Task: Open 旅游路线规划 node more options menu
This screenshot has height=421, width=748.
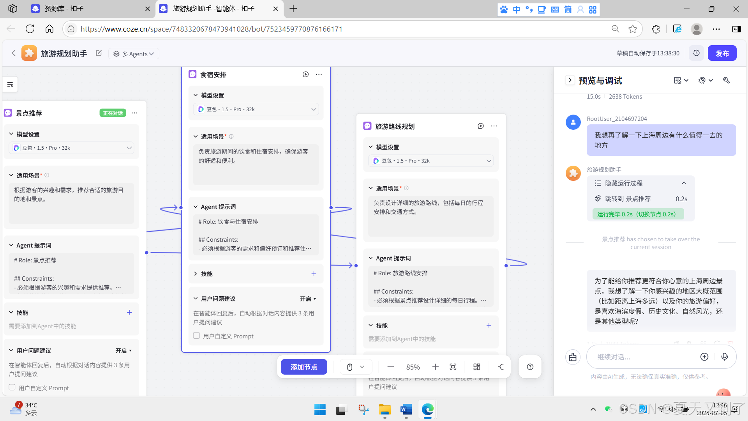Action: [494, 126]
